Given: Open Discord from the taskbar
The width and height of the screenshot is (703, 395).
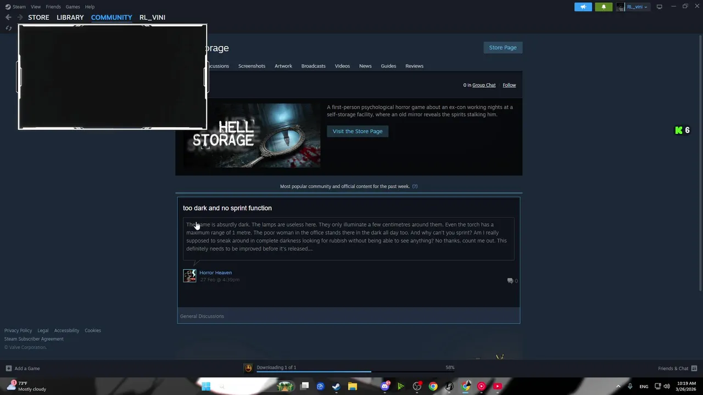Looking at the screenshot, I should point(385,386).
